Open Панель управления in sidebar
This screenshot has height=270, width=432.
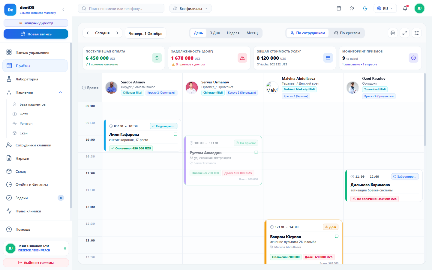tap(35, 52)
